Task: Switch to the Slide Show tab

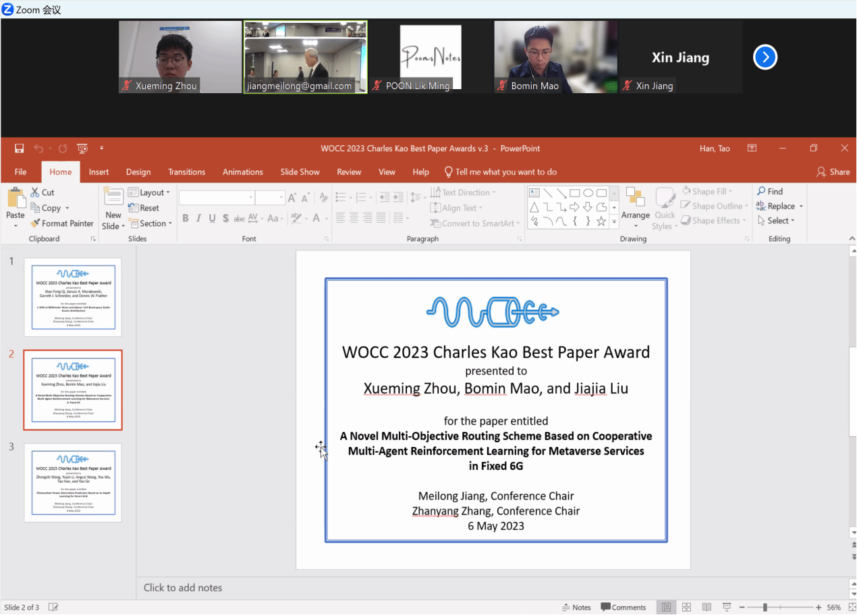Action: click(x=300, y=172)
